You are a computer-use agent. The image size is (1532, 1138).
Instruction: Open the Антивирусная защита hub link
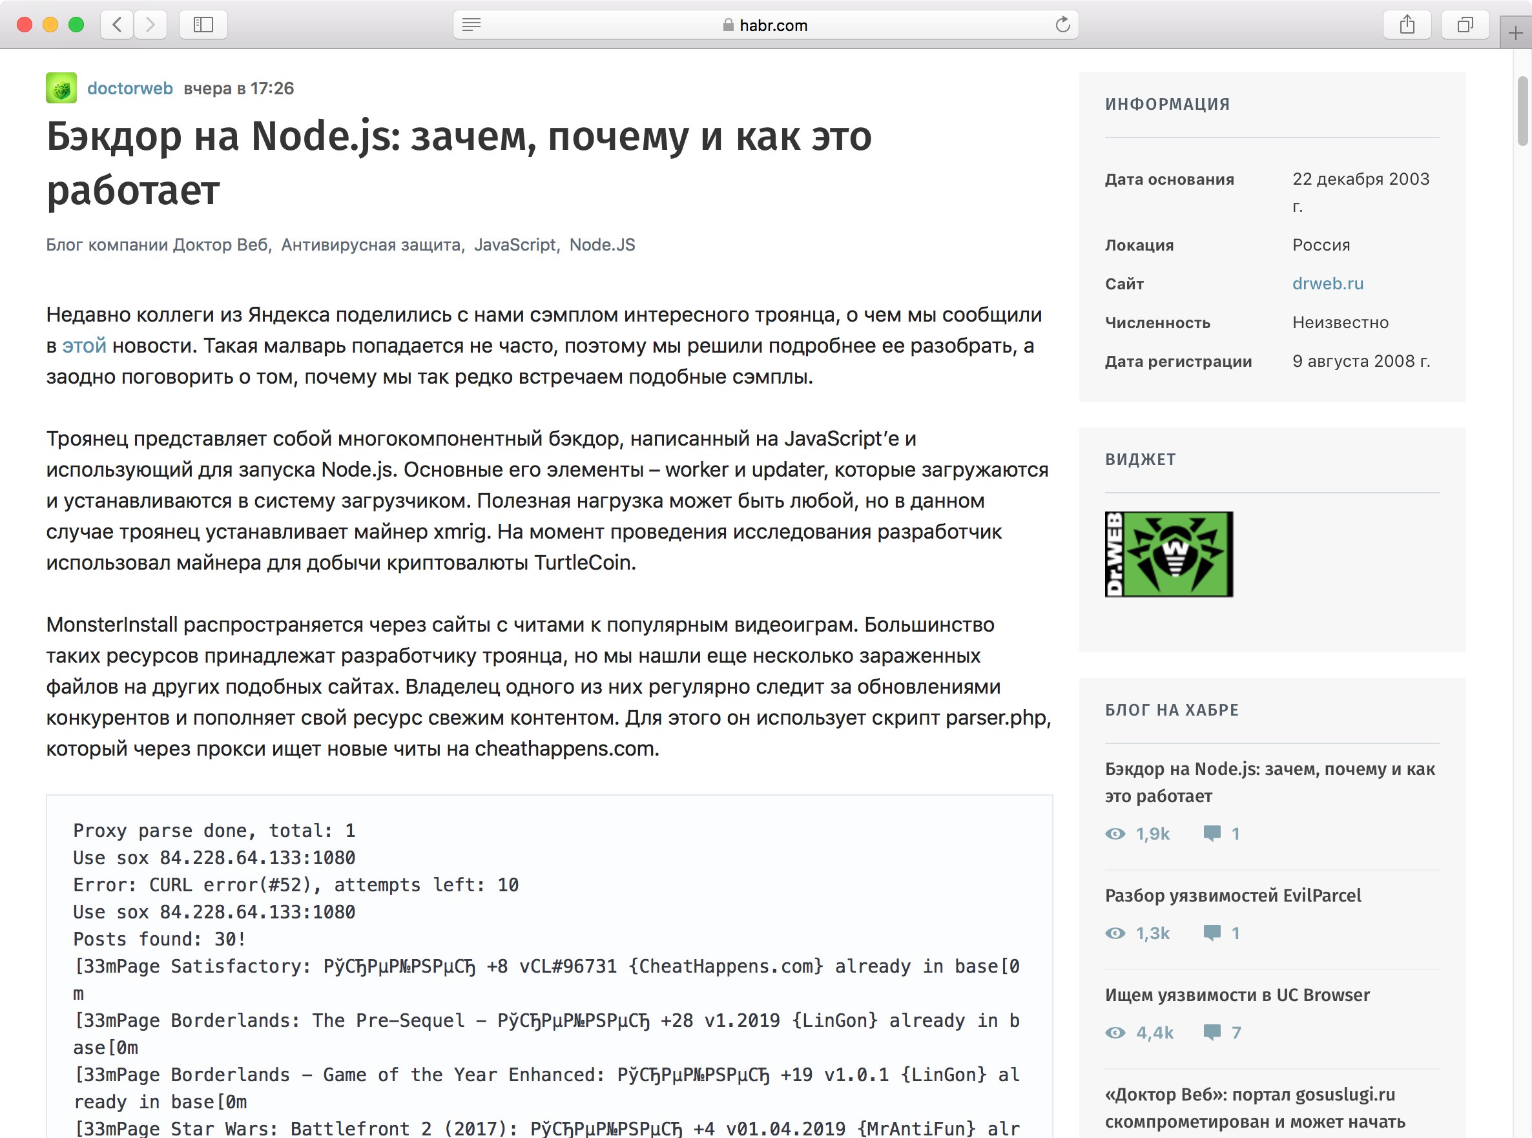[x=371, y=245]
